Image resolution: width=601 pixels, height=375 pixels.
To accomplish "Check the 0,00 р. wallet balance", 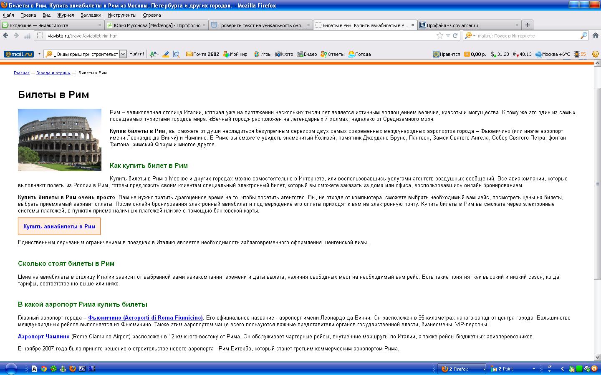I will (x=475, y=54).
